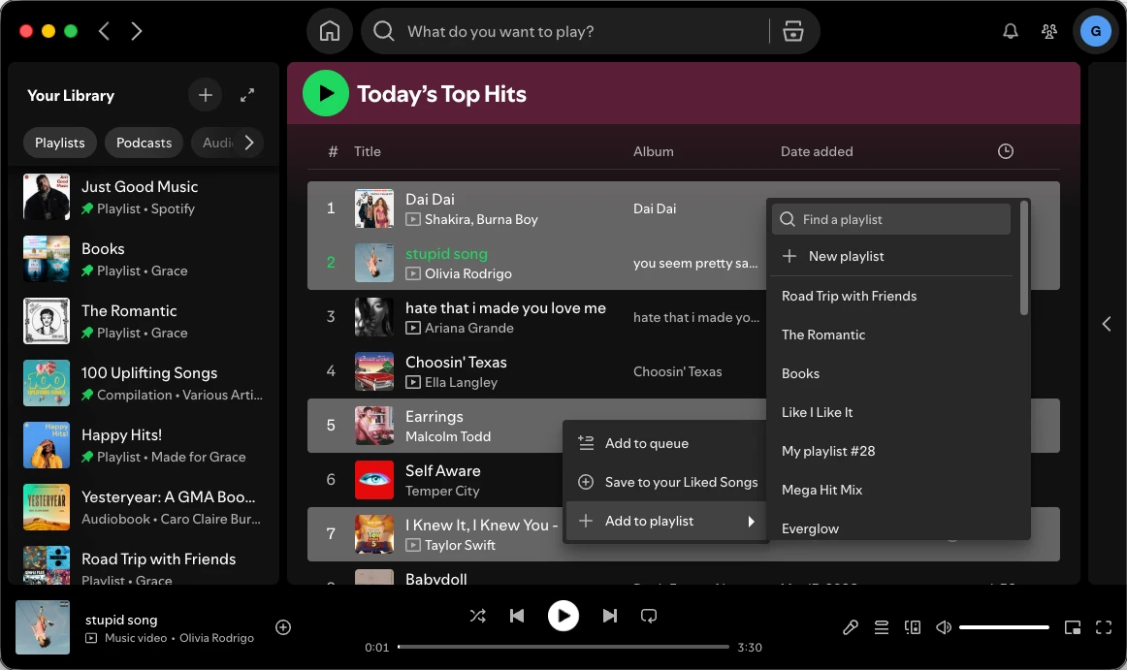This screenshot has height=670, width=1127.
Task: Add to Everglow playlist
Action: pyautogui.click(x=891, y=528)
